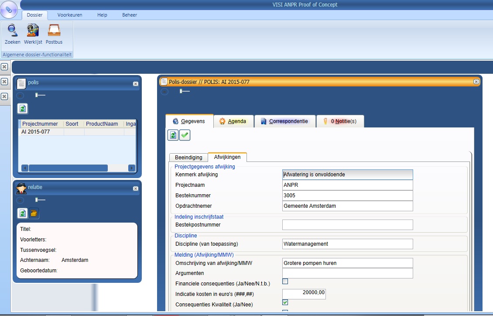Adjust the Polis-dossier zoom slider
The image size is (493, 316).
(185, 91)
